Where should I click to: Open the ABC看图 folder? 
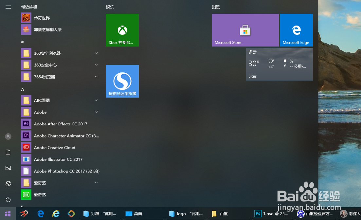60,100
